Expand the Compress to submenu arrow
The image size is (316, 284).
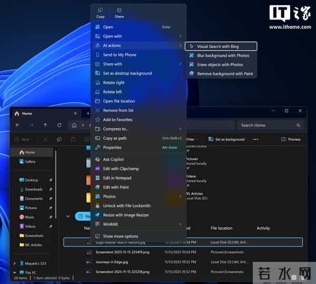(x=180, y=129)
